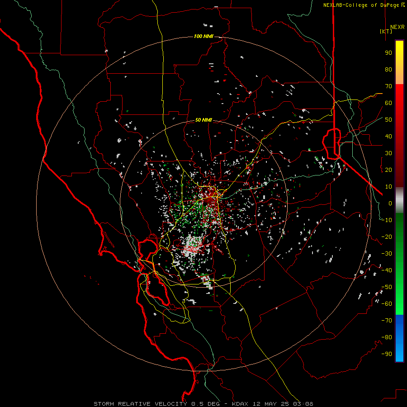Select the -30 legend value
The width and height of the screenshot is (407, 407).
[x=387, y=254]
